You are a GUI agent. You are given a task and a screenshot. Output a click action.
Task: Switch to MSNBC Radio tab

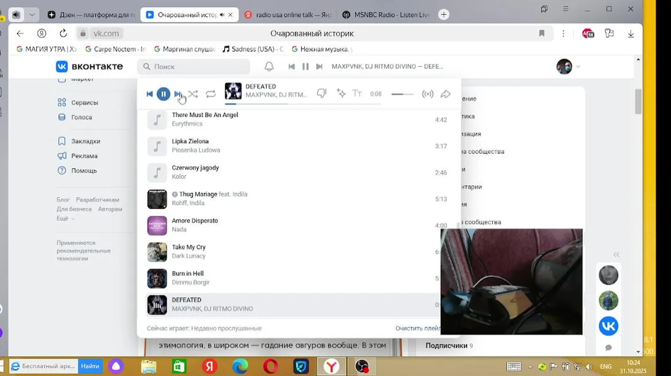[x=387, y=15]
